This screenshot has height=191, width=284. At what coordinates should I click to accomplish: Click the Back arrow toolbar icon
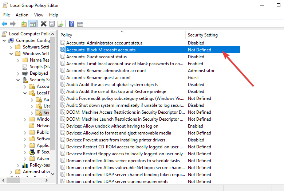(x=4, y=24)
